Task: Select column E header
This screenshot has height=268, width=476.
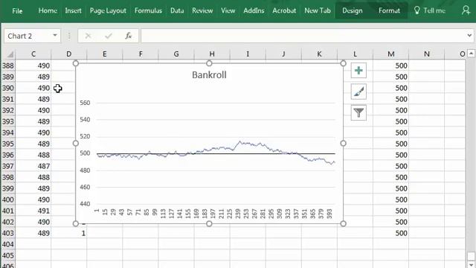Action: click(104, 54)
